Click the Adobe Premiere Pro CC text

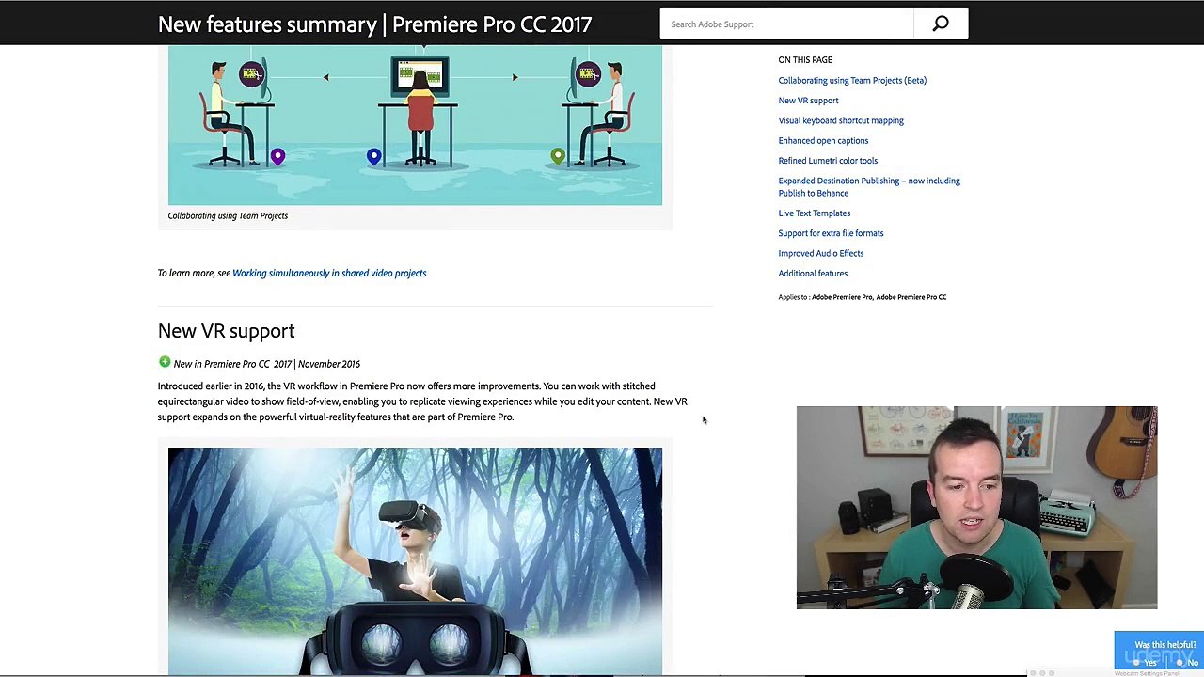(x=911, y=297)
